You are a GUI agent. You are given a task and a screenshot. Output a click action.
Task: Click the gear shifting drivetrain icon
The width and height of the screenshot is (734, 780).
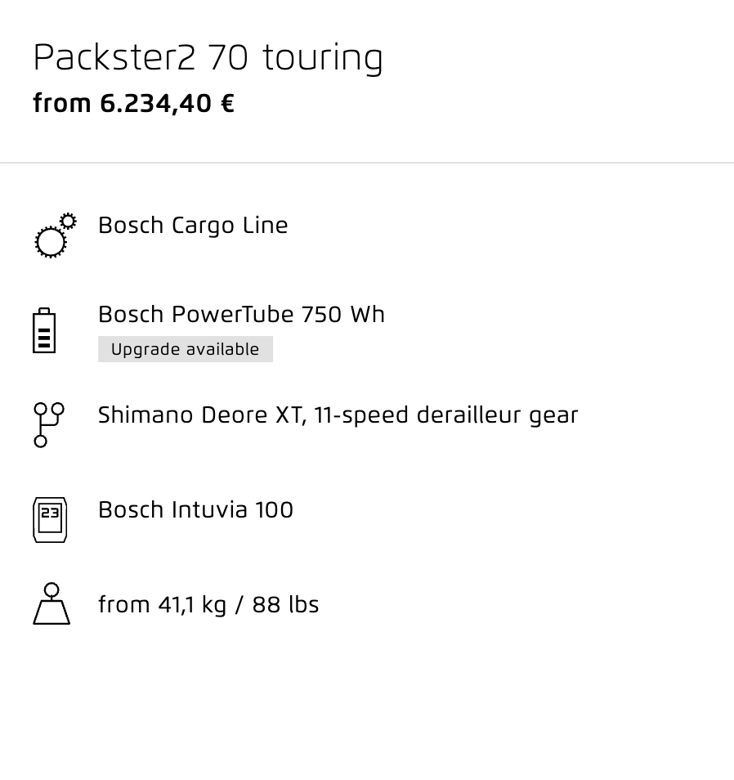48,424
